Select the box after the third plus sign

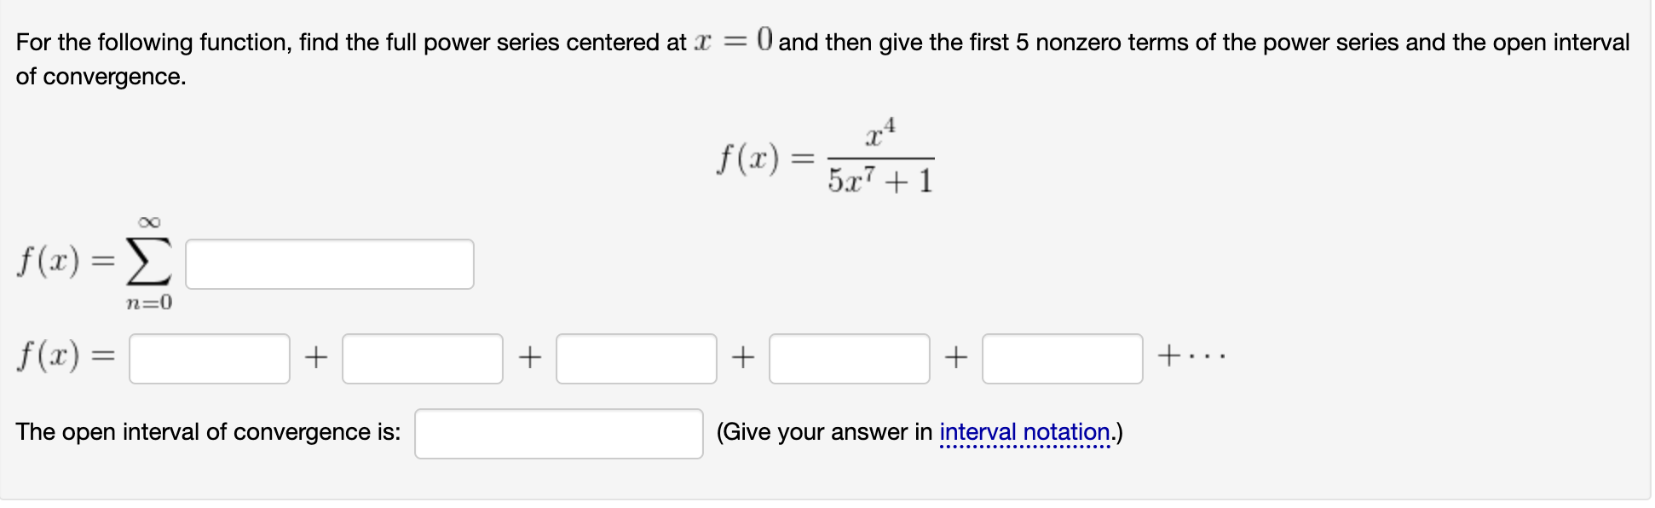click(851, 359)
